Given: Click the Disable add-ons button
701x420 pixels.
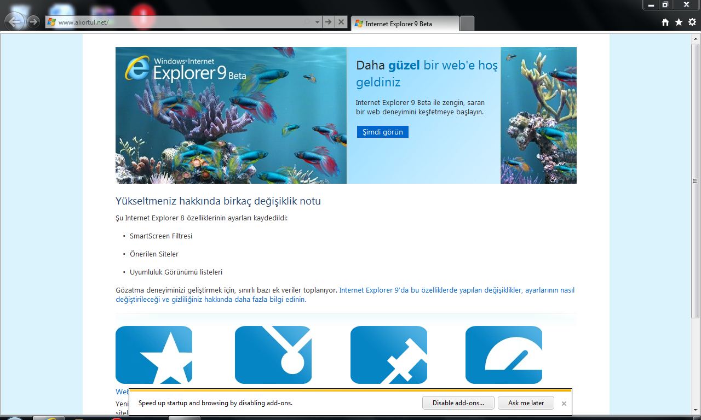Looking at the screenshot, I should click(458, 403).
